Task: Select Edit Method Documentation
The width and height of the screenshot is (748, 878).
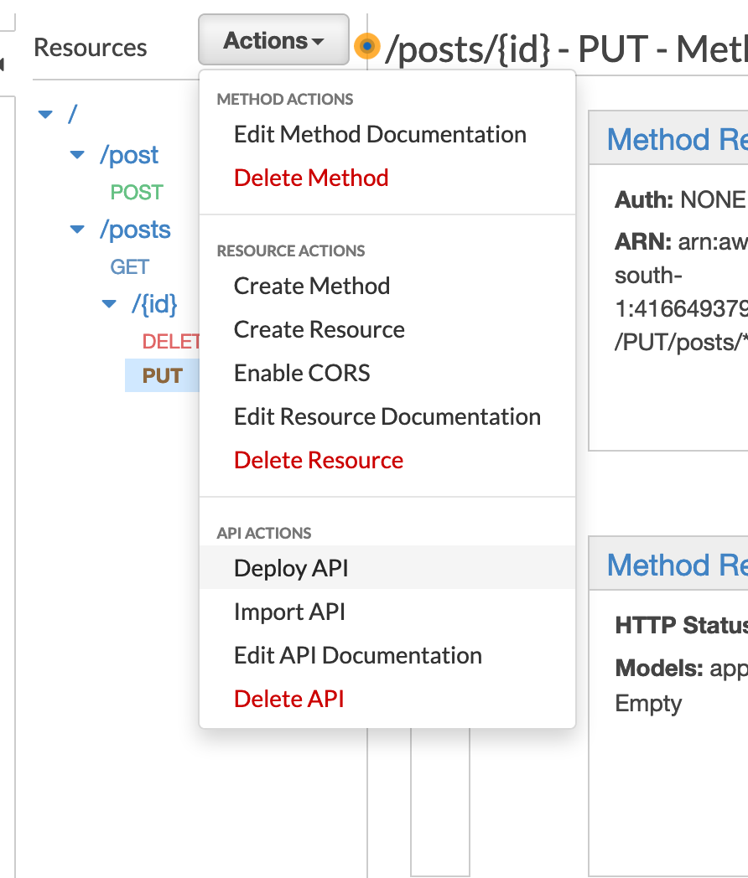Action: [x=380, y=135]
